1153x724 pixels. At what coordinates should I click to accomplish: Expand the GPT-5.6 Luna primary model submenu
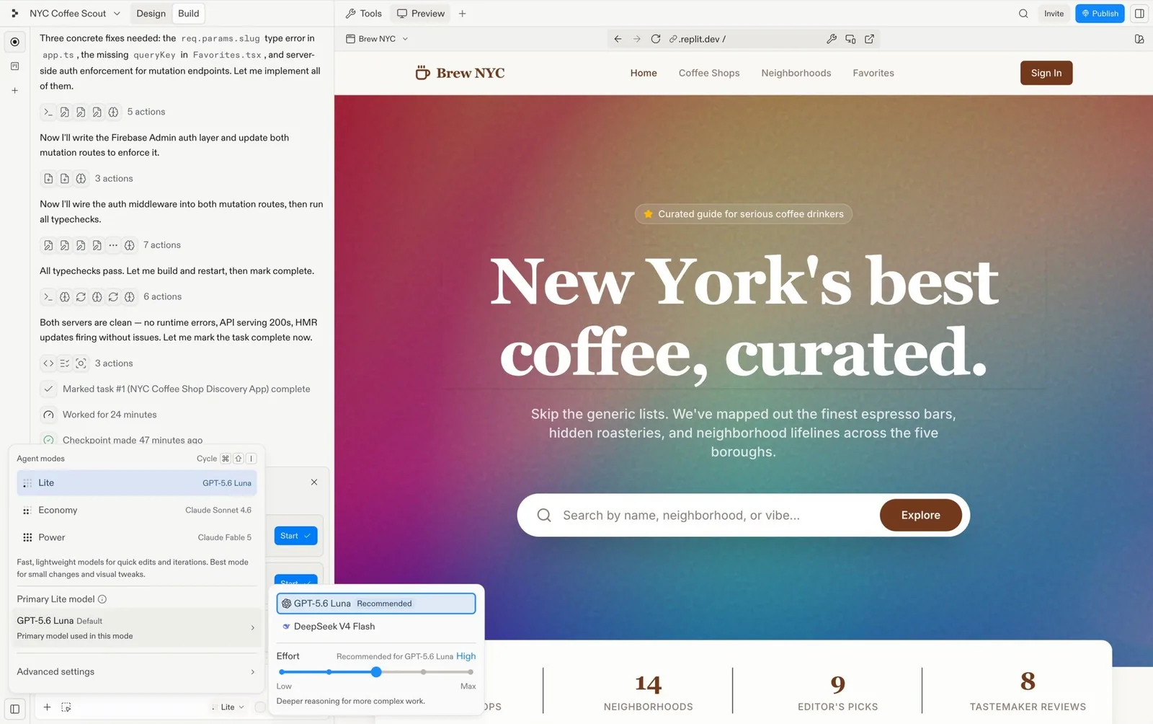coord(137,627)
